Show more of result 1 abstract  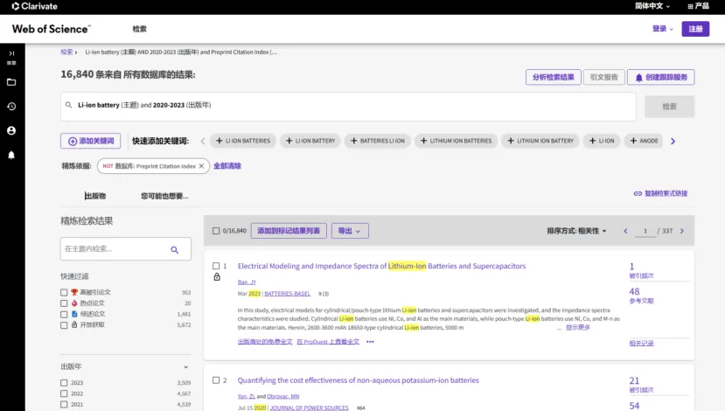tap(578, 327)
